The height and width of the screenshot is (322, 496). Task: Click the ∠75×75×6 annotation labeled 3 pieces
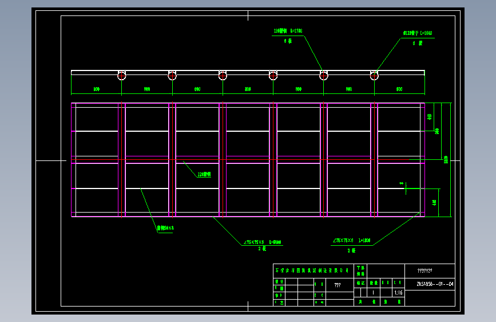click(351, 241)
